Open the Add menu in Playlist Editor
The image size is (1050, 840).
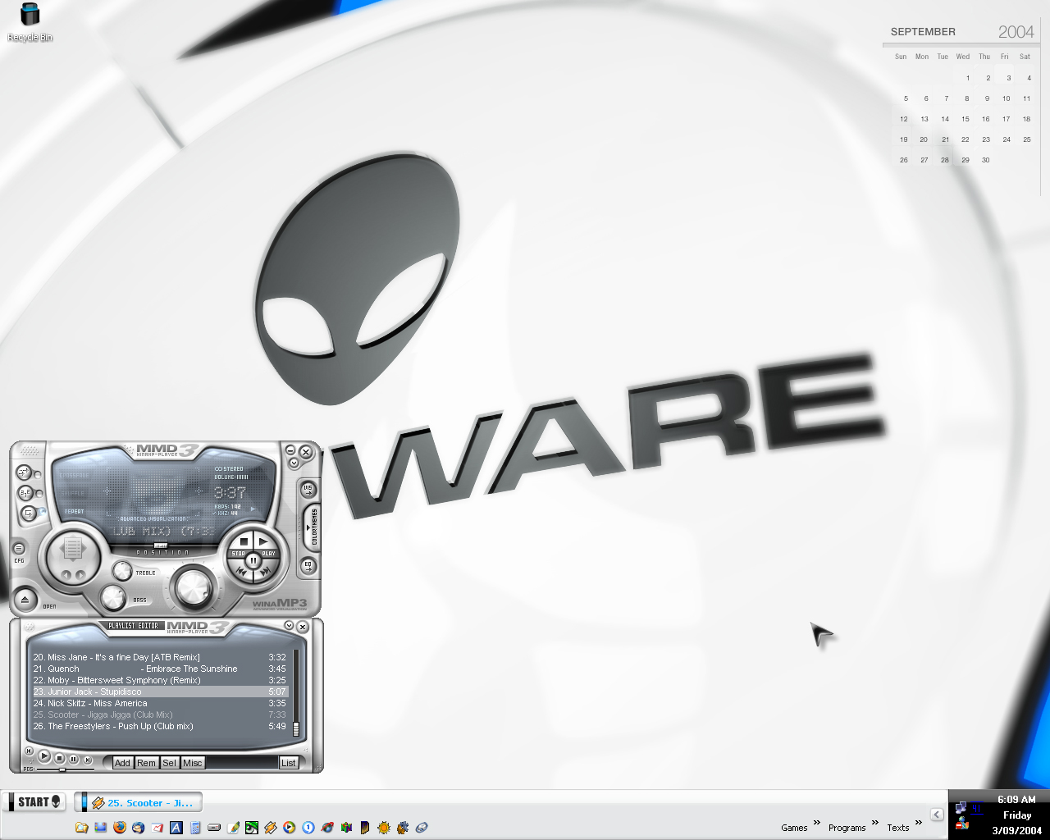(x=122, y=763)
